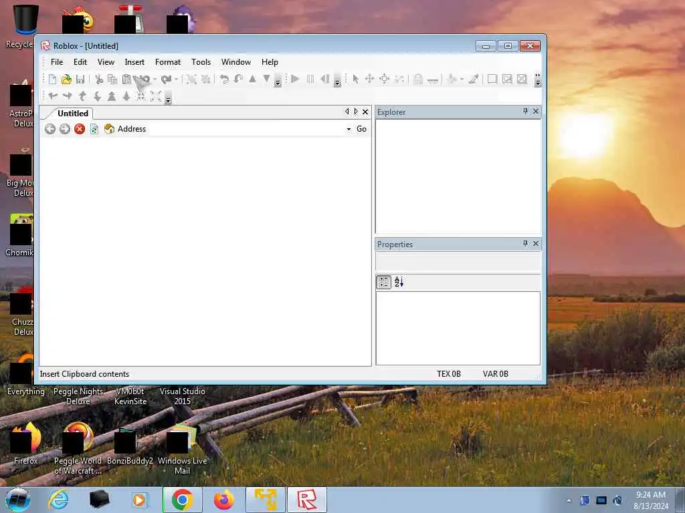Select the Resize handles tool
The height and width of the screenshot is (513, 685).
[x=385, y=79]
